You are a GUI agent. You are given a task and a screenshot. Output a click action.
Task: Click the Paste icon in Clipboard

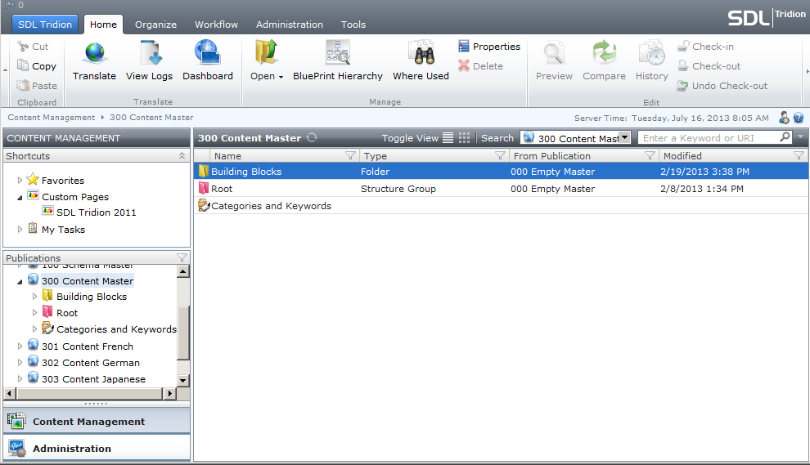[23, 85]
